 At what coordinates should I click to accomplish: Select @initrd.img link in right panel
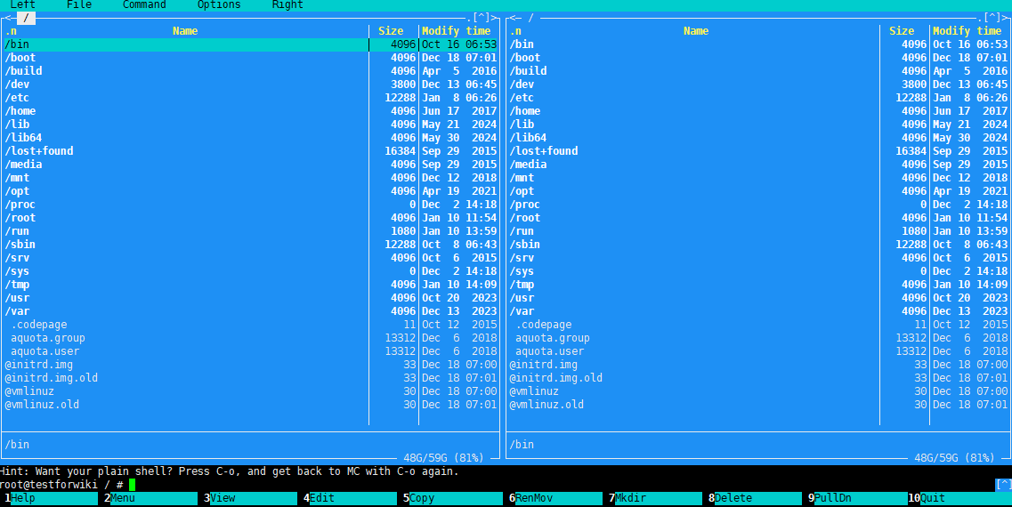pyautogui.click(x=759, y=365)
